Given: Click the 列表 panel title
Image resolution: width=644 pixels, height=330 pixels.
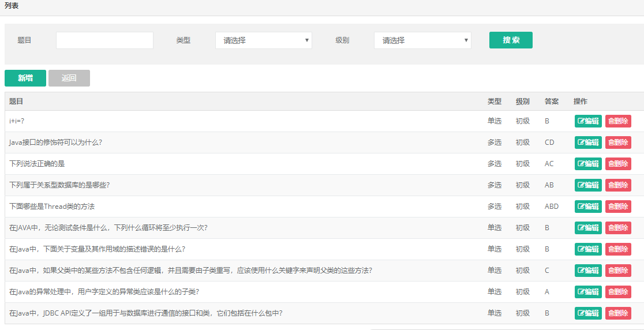Looking at the screenshot, I should (12, 6).
